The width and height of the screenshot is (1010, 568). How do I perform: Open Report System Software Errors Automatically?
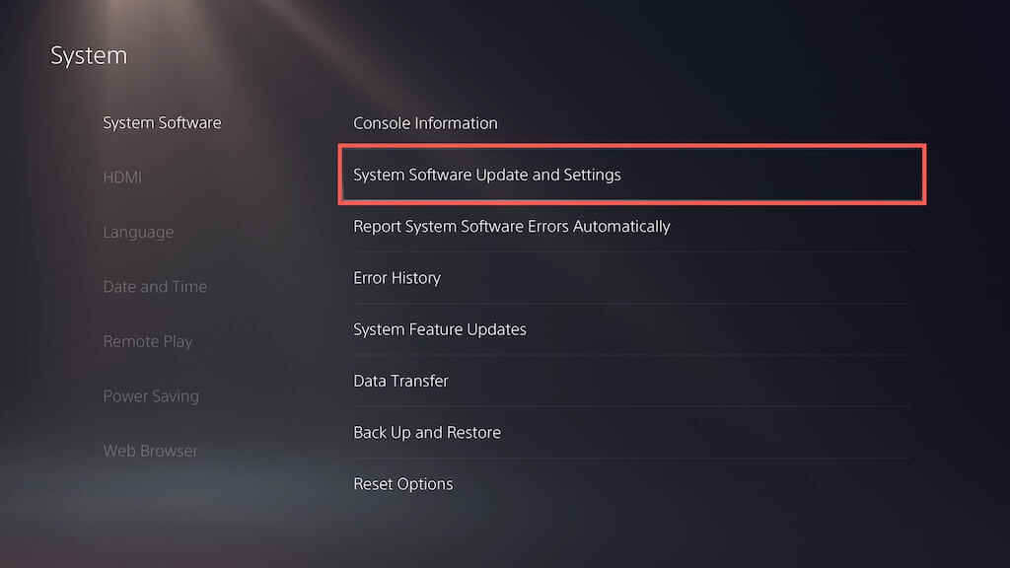coord(511,227)
